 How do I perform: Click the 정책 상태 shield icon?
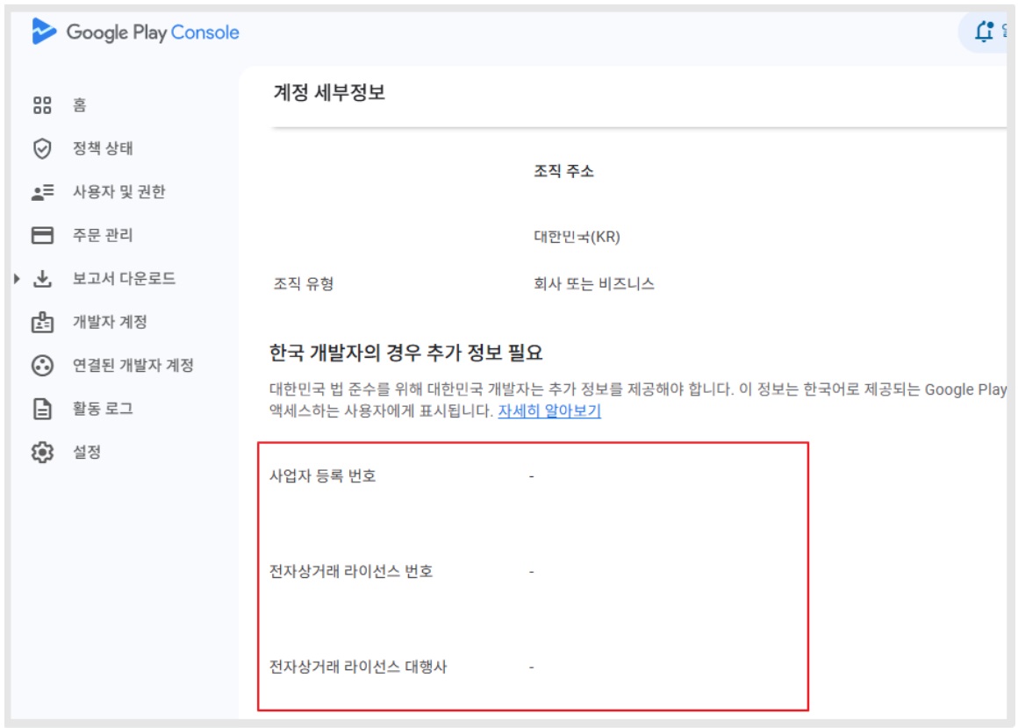pyautogui.click(x=42, y=148)
